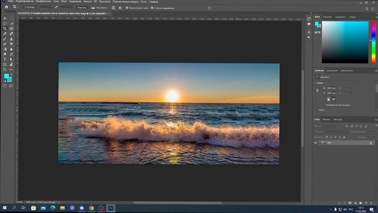Delete layer trash button
This screenshot has height=213, width=378.
[x=372, y=203]
